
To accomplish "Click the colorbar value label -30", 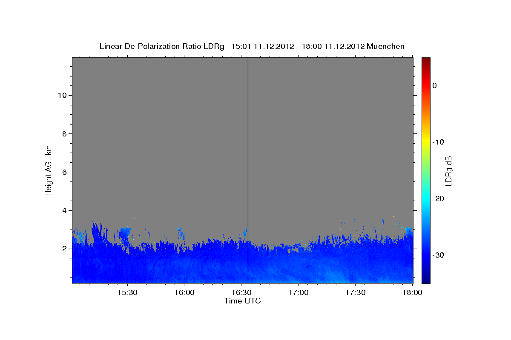I will (x=438, y=255).
